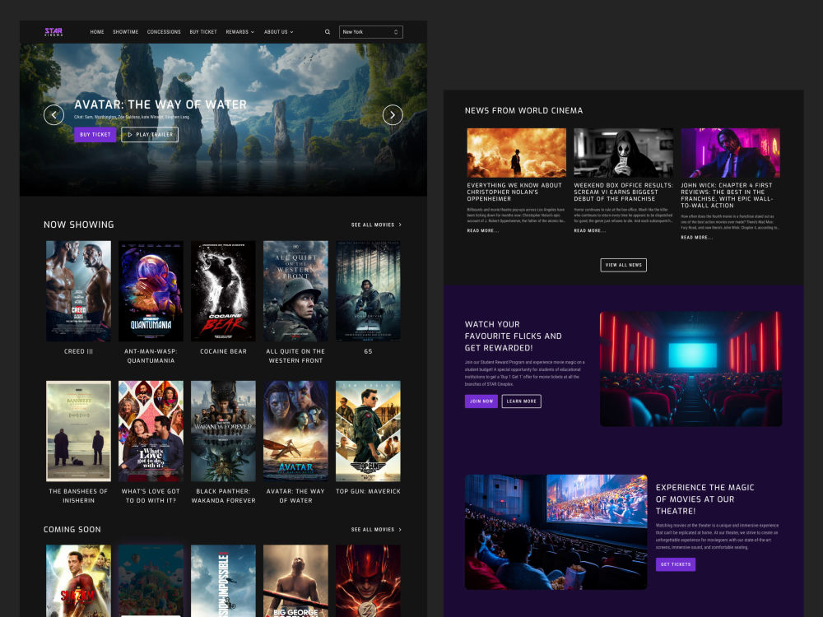Viewport: 823px width, 617px height.
Task: Go to previous hero slide arrow
Action: click(53, 115)
